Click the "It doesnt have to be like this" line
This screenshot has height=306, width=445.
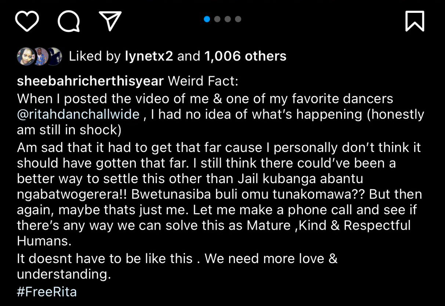[105, 258]
